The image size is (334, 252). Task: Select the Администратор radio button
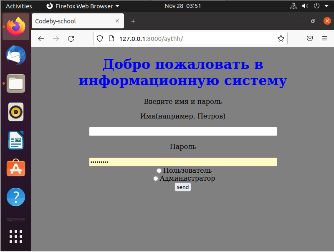tap(155, 178)
